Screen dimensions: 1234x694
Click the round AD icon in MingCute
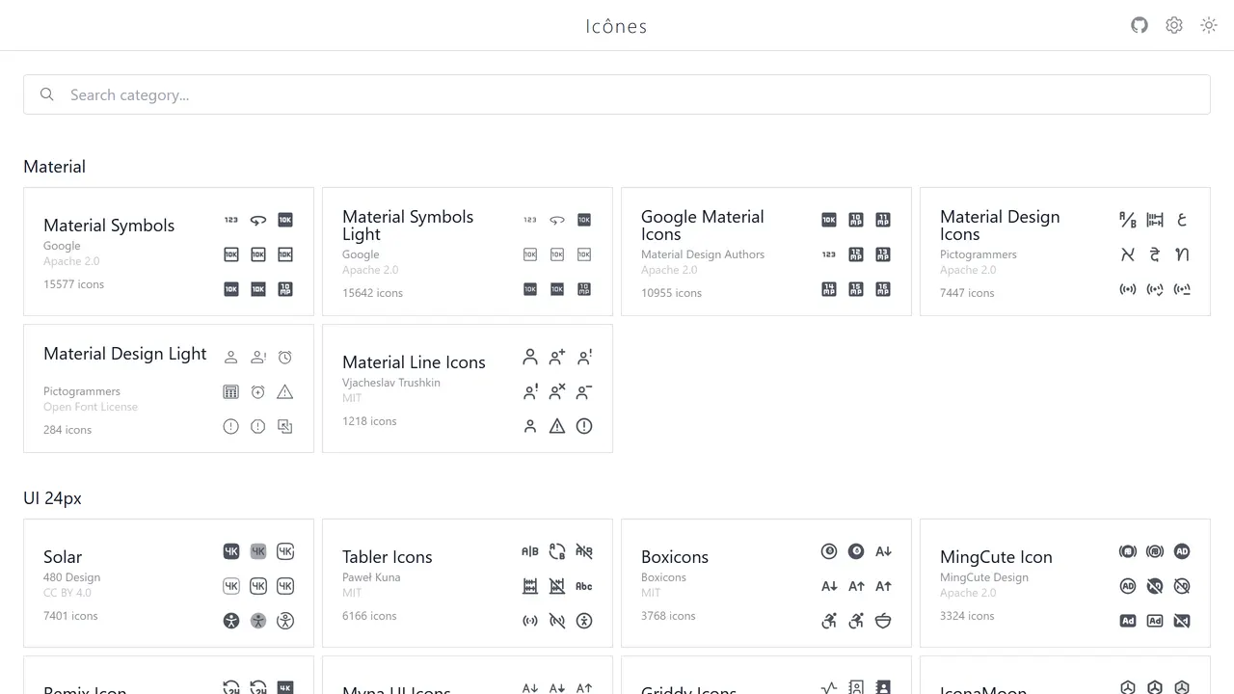point(1182,551)
